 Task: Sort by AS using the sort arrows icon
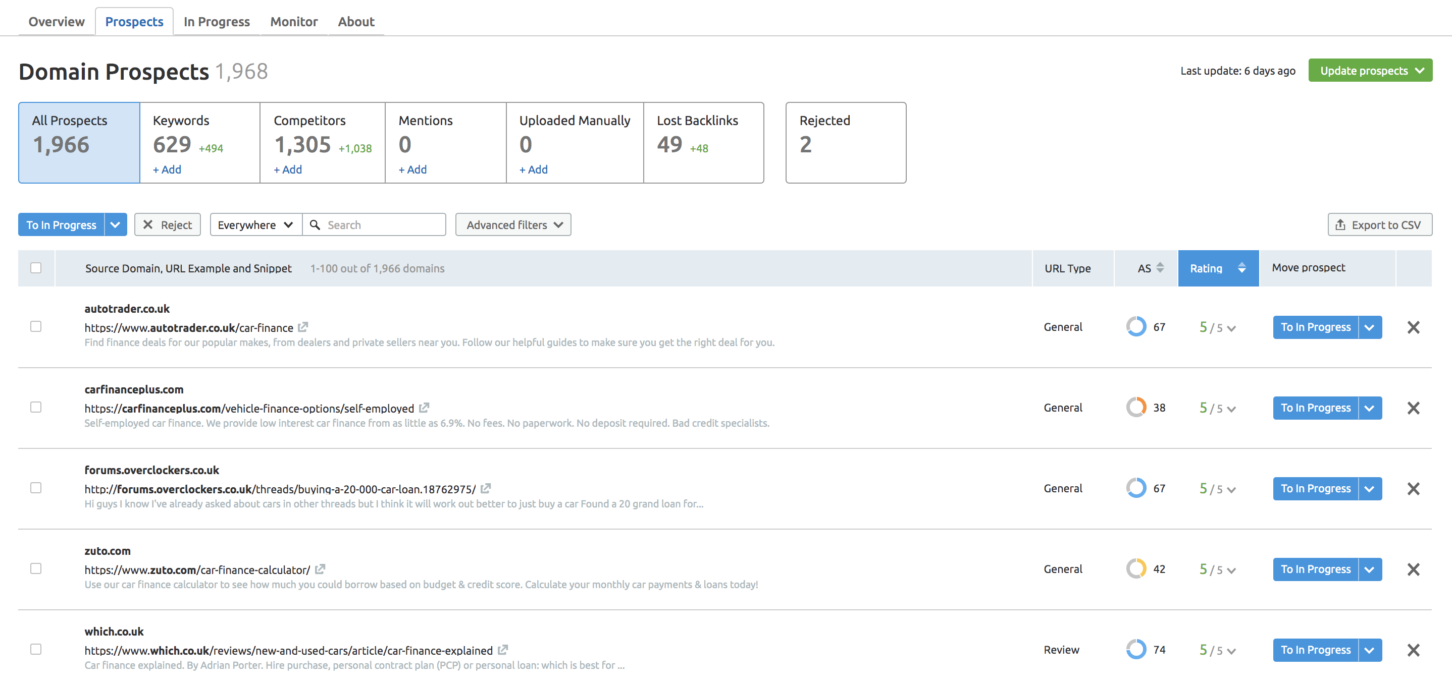point(1160,268)
